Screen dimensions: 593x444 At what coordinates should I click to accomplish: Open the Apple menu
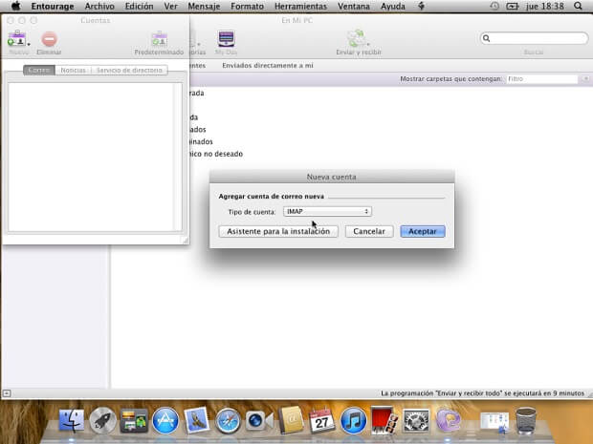tap(15, 6)
